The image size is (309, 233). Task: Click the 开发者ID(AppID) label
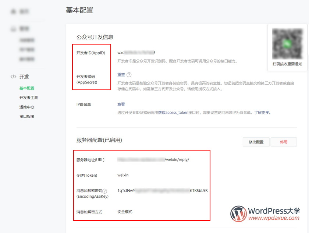(x=90, y=53)
